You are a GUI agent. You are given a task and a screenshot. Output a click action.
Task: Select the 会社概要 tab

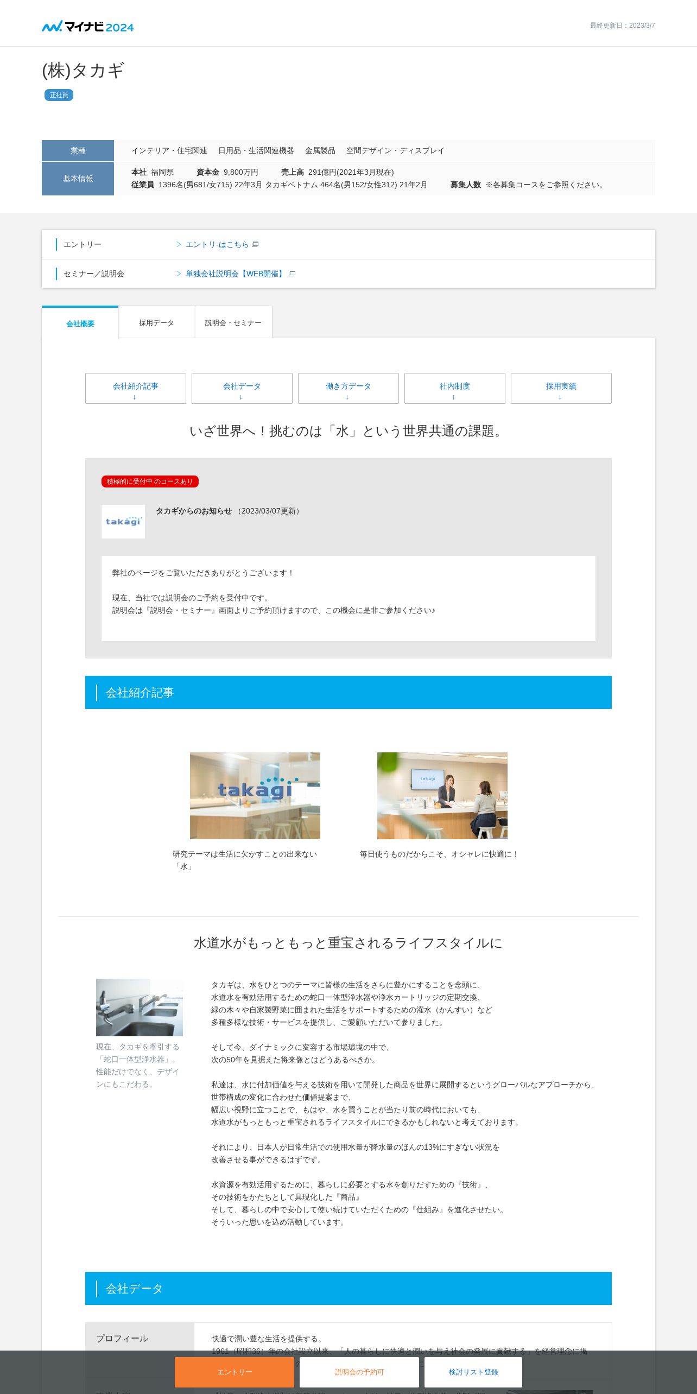click(x=80, y=324)
